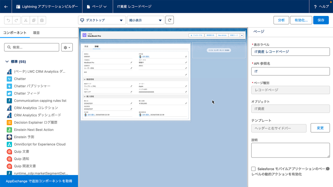Select the Chatter component icon

9,79
